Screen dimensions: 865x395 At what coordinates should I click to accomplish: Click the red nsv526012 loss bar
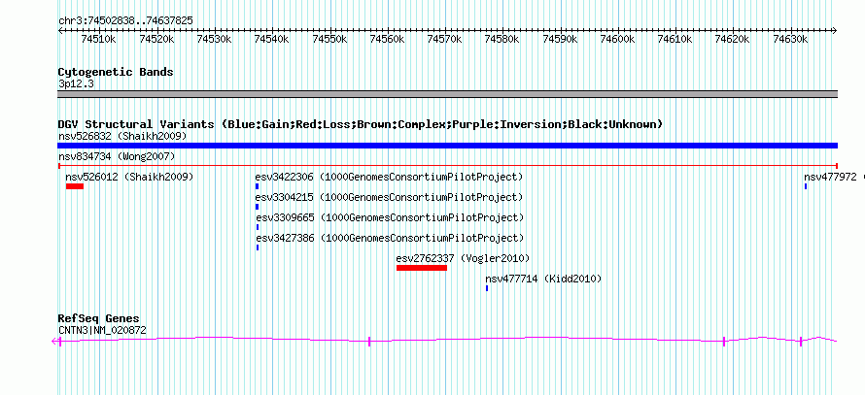point(75,186)
